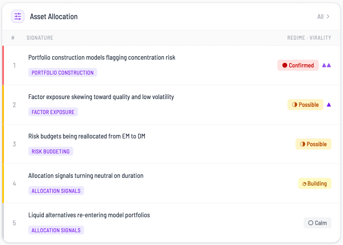Click the Building regime badge

315,184
